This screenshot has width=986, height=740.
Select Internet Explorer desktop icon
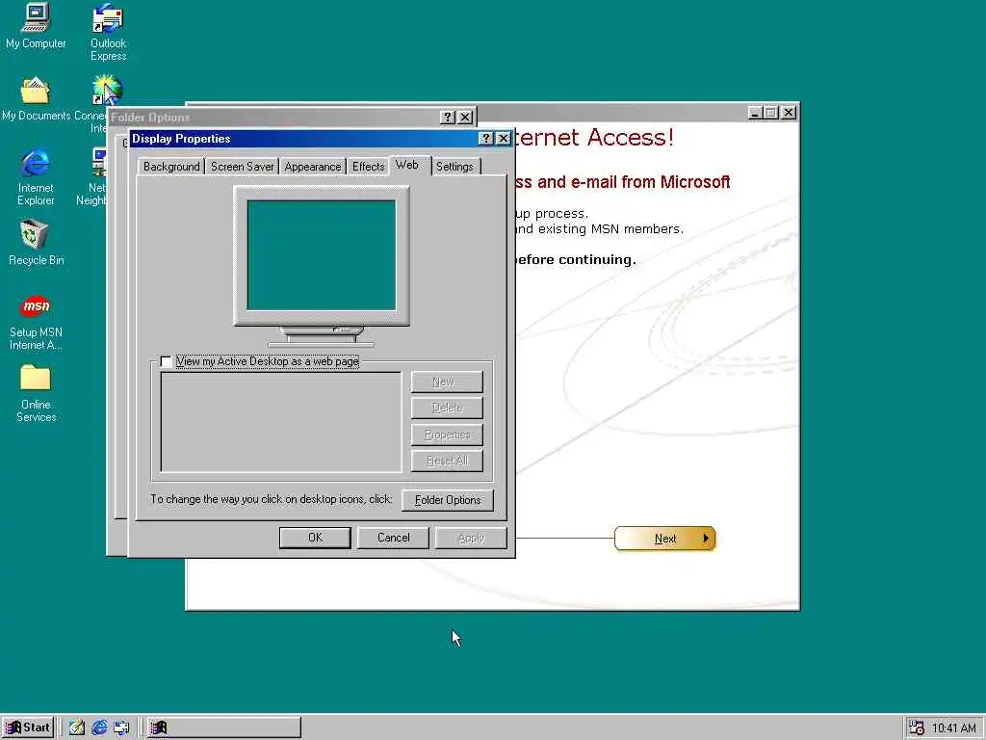36,177
